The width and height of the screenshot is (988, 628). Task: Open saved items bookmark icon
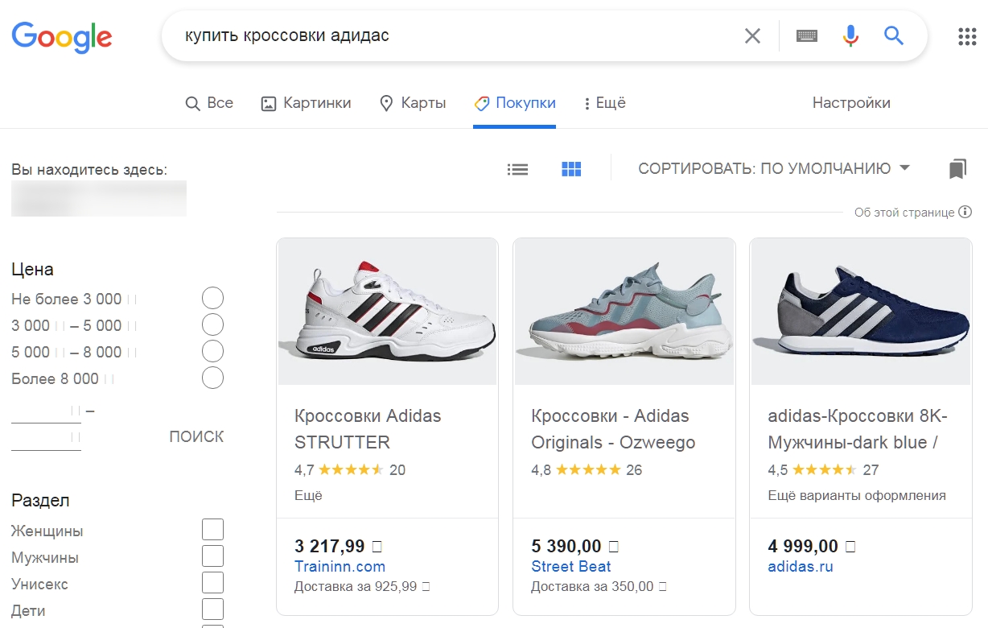point(957,169)
